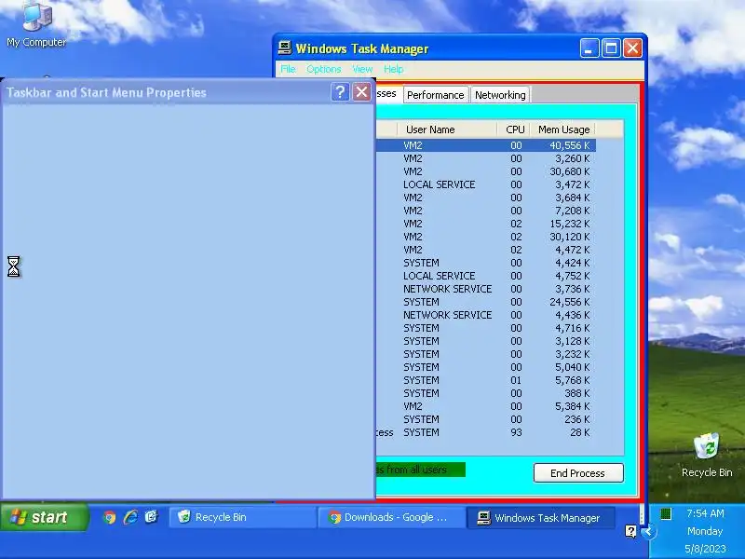Screen dimensions: 745x559
Task: Select the process row using 40,556 K
Action: click(x=485, y=145)
